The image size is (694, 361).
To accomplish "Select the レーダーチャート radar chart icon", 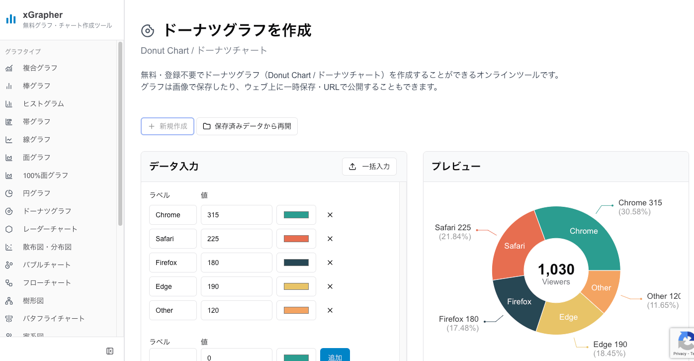I will click(9, 229).
